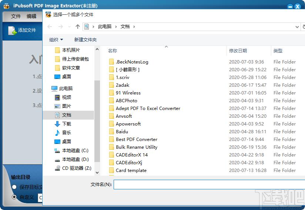Select CADEditorX 14 folder name
This screenshot has height=210, width=305.
point(132,155)
